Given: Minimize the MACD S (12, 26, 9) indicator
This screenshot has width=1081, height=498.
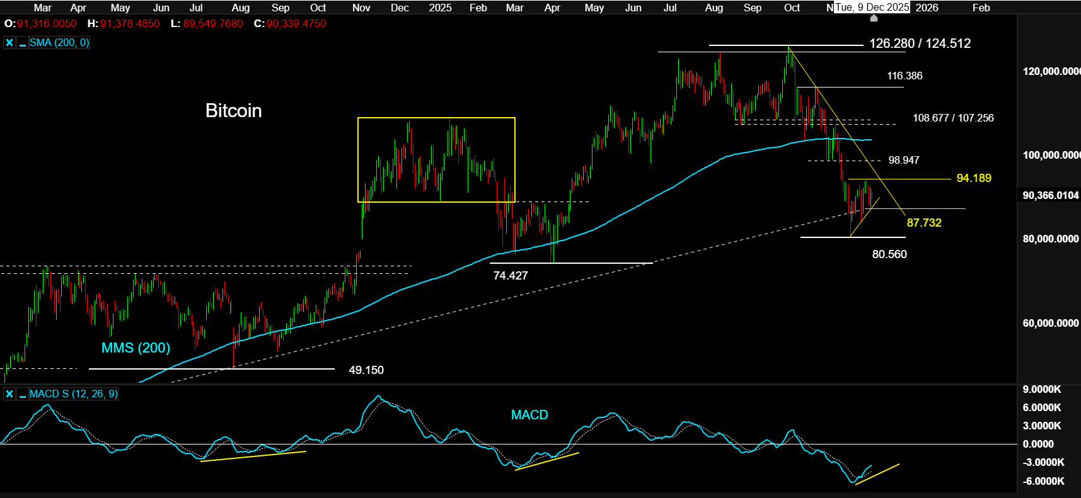Looking at the screenshot, I should pyautogui.click(x=22, y=394).
